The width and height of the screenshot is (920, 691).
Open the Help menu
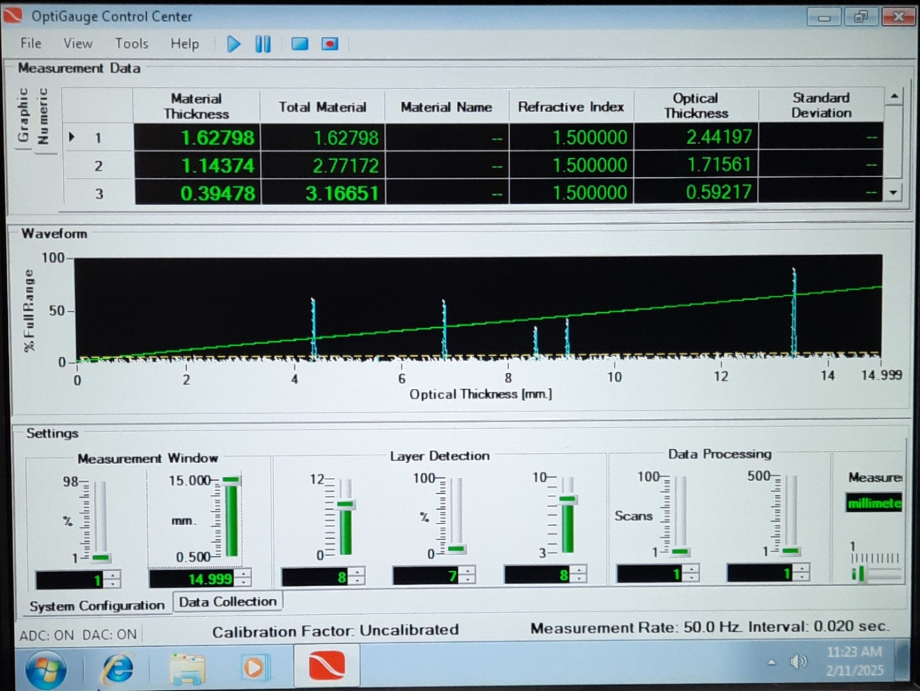[184, 43]
